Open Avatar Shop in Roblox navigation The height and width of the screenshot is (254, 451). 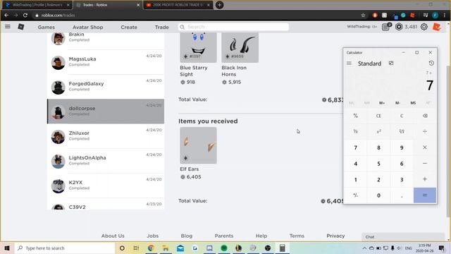87,27
